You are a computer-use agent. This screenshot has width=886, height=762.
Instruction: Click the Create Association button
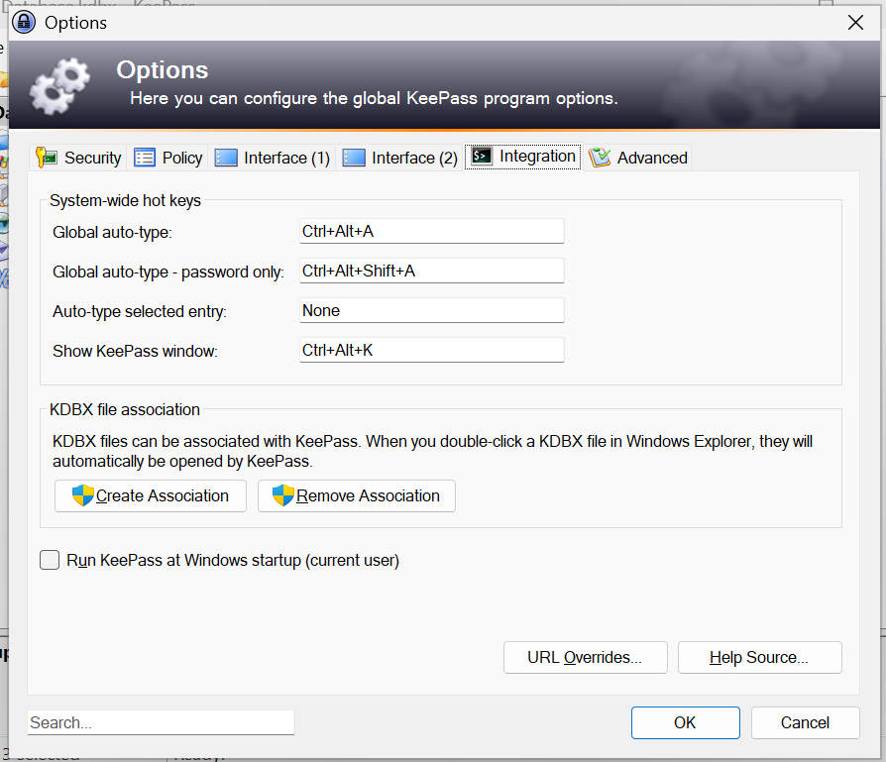151,496
